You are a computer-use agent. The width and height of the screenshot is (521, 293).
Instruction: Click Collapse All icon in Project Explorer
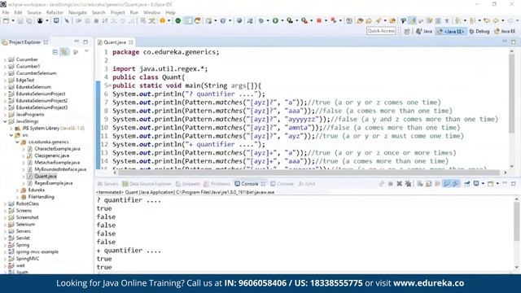(55, 52)
